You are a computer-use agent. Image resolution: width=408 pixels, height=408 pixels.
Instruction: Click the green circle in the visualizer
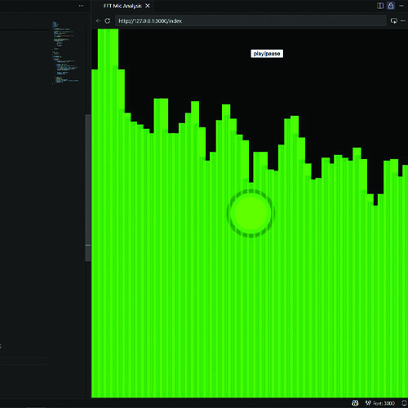(251, 213)
